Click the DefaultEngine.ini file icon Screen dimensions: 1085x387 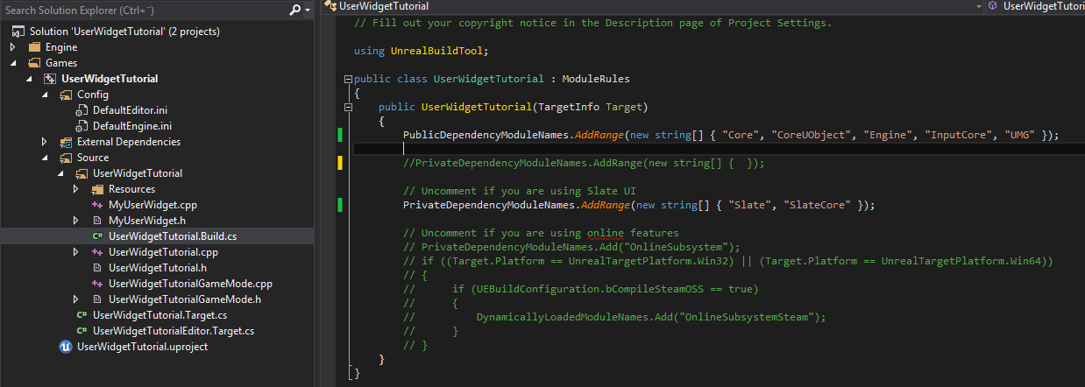(82, 126)
